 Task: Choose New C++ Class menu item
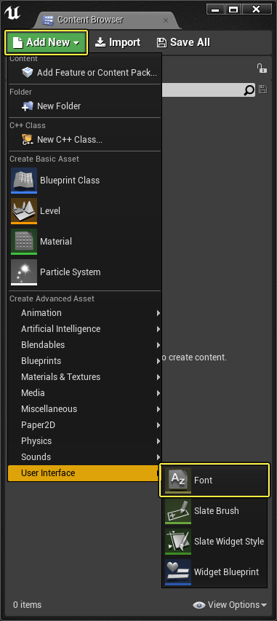click(84, 140)
